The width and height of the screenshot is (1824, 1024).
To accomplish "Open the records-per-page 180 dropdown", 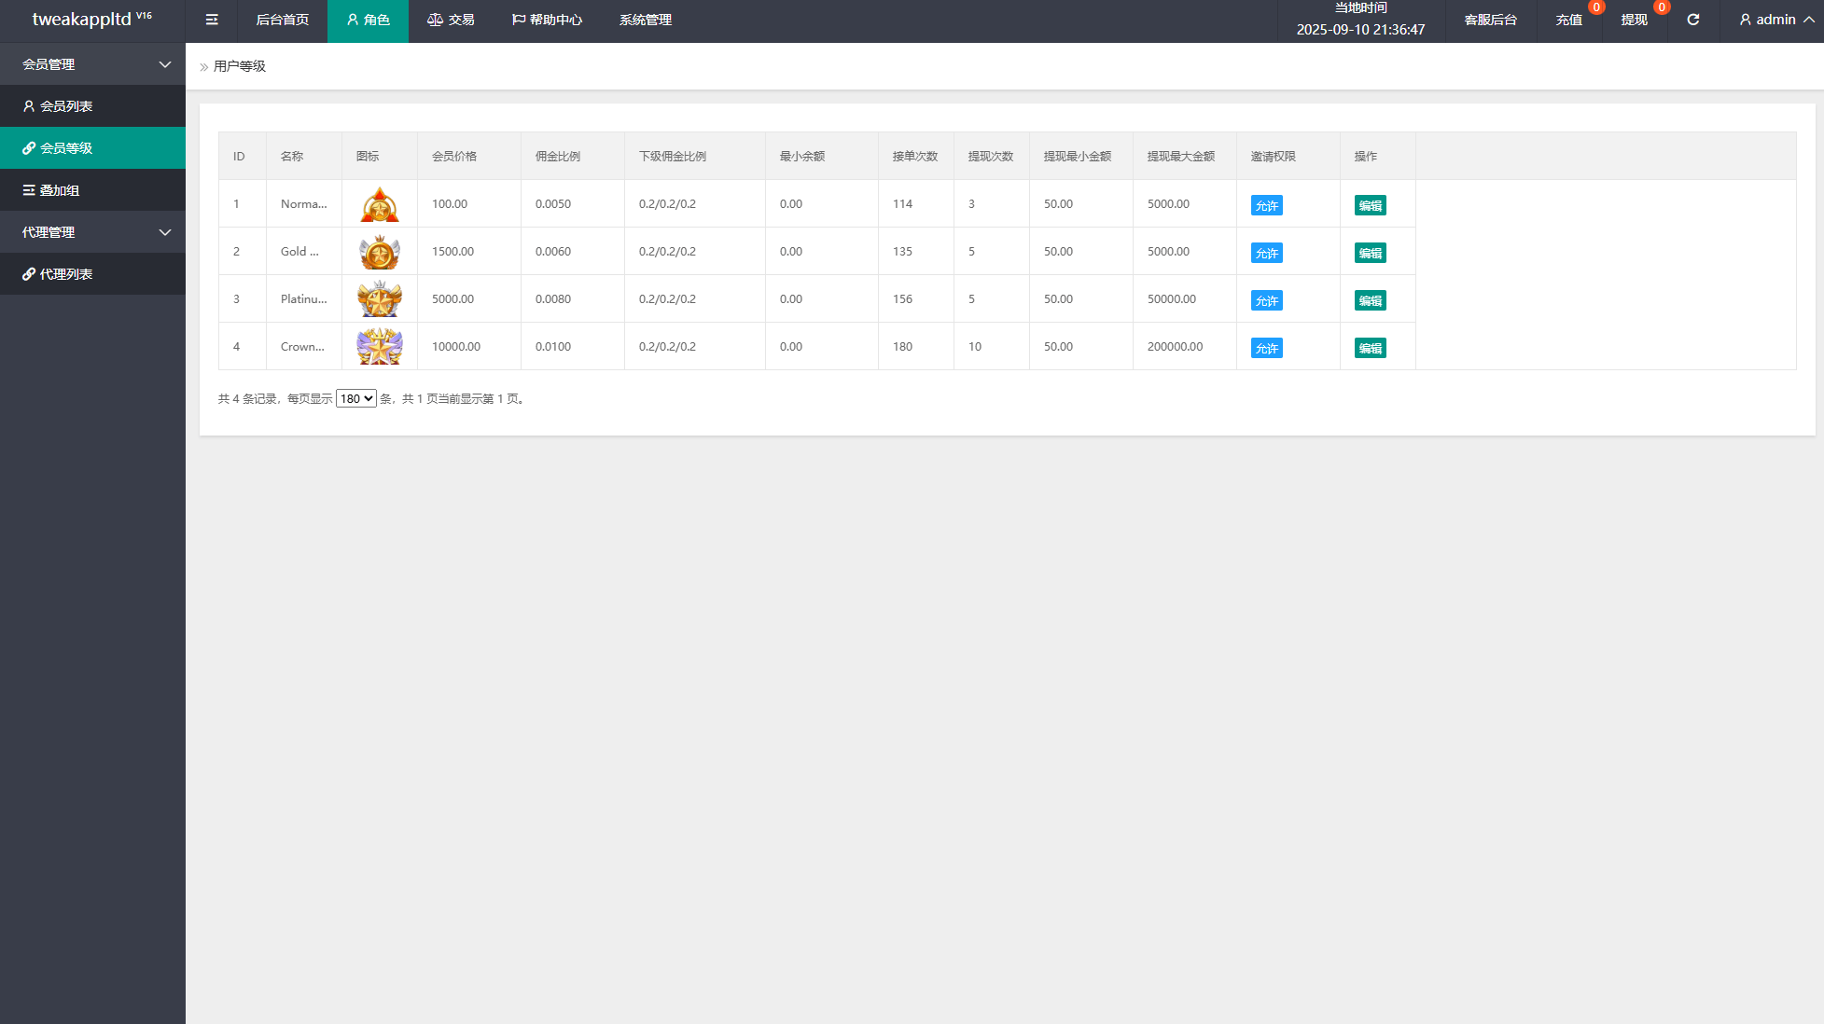I will coord(355,398).
